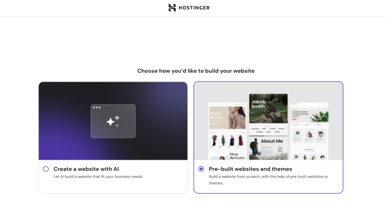Click the HOSTINGER wordmark text
This screenshot has width=387, height=224.
click(194, 8)
